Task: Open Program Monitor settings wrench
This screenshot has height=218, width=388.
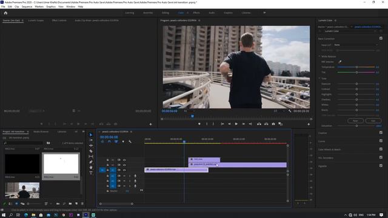Action: point(290,111)
